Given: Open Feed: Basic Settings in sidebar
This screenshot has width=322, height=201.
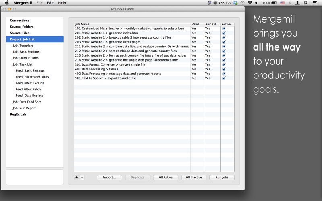Looking at the screenshot, I should click(35, 71).
